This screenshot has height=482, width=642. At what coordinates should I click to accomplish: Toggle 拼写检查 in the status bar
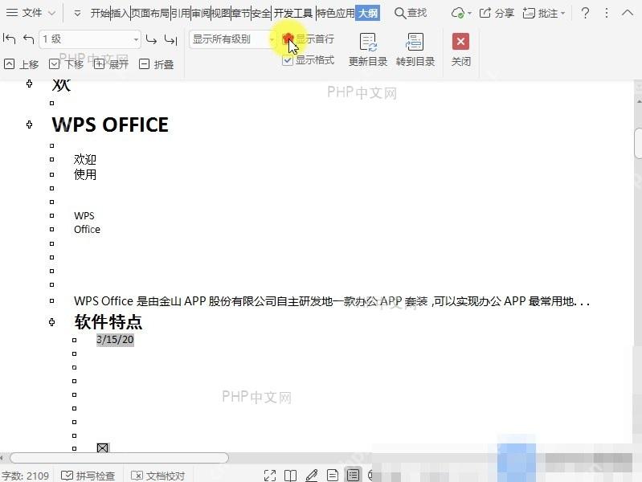tap(88, 476)
